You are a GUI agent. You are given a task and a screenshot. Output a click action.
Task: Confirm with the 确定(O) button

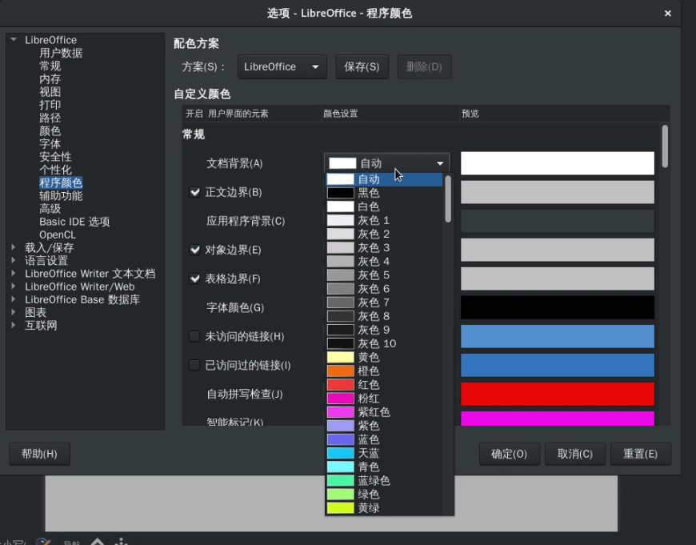point(509,454)
